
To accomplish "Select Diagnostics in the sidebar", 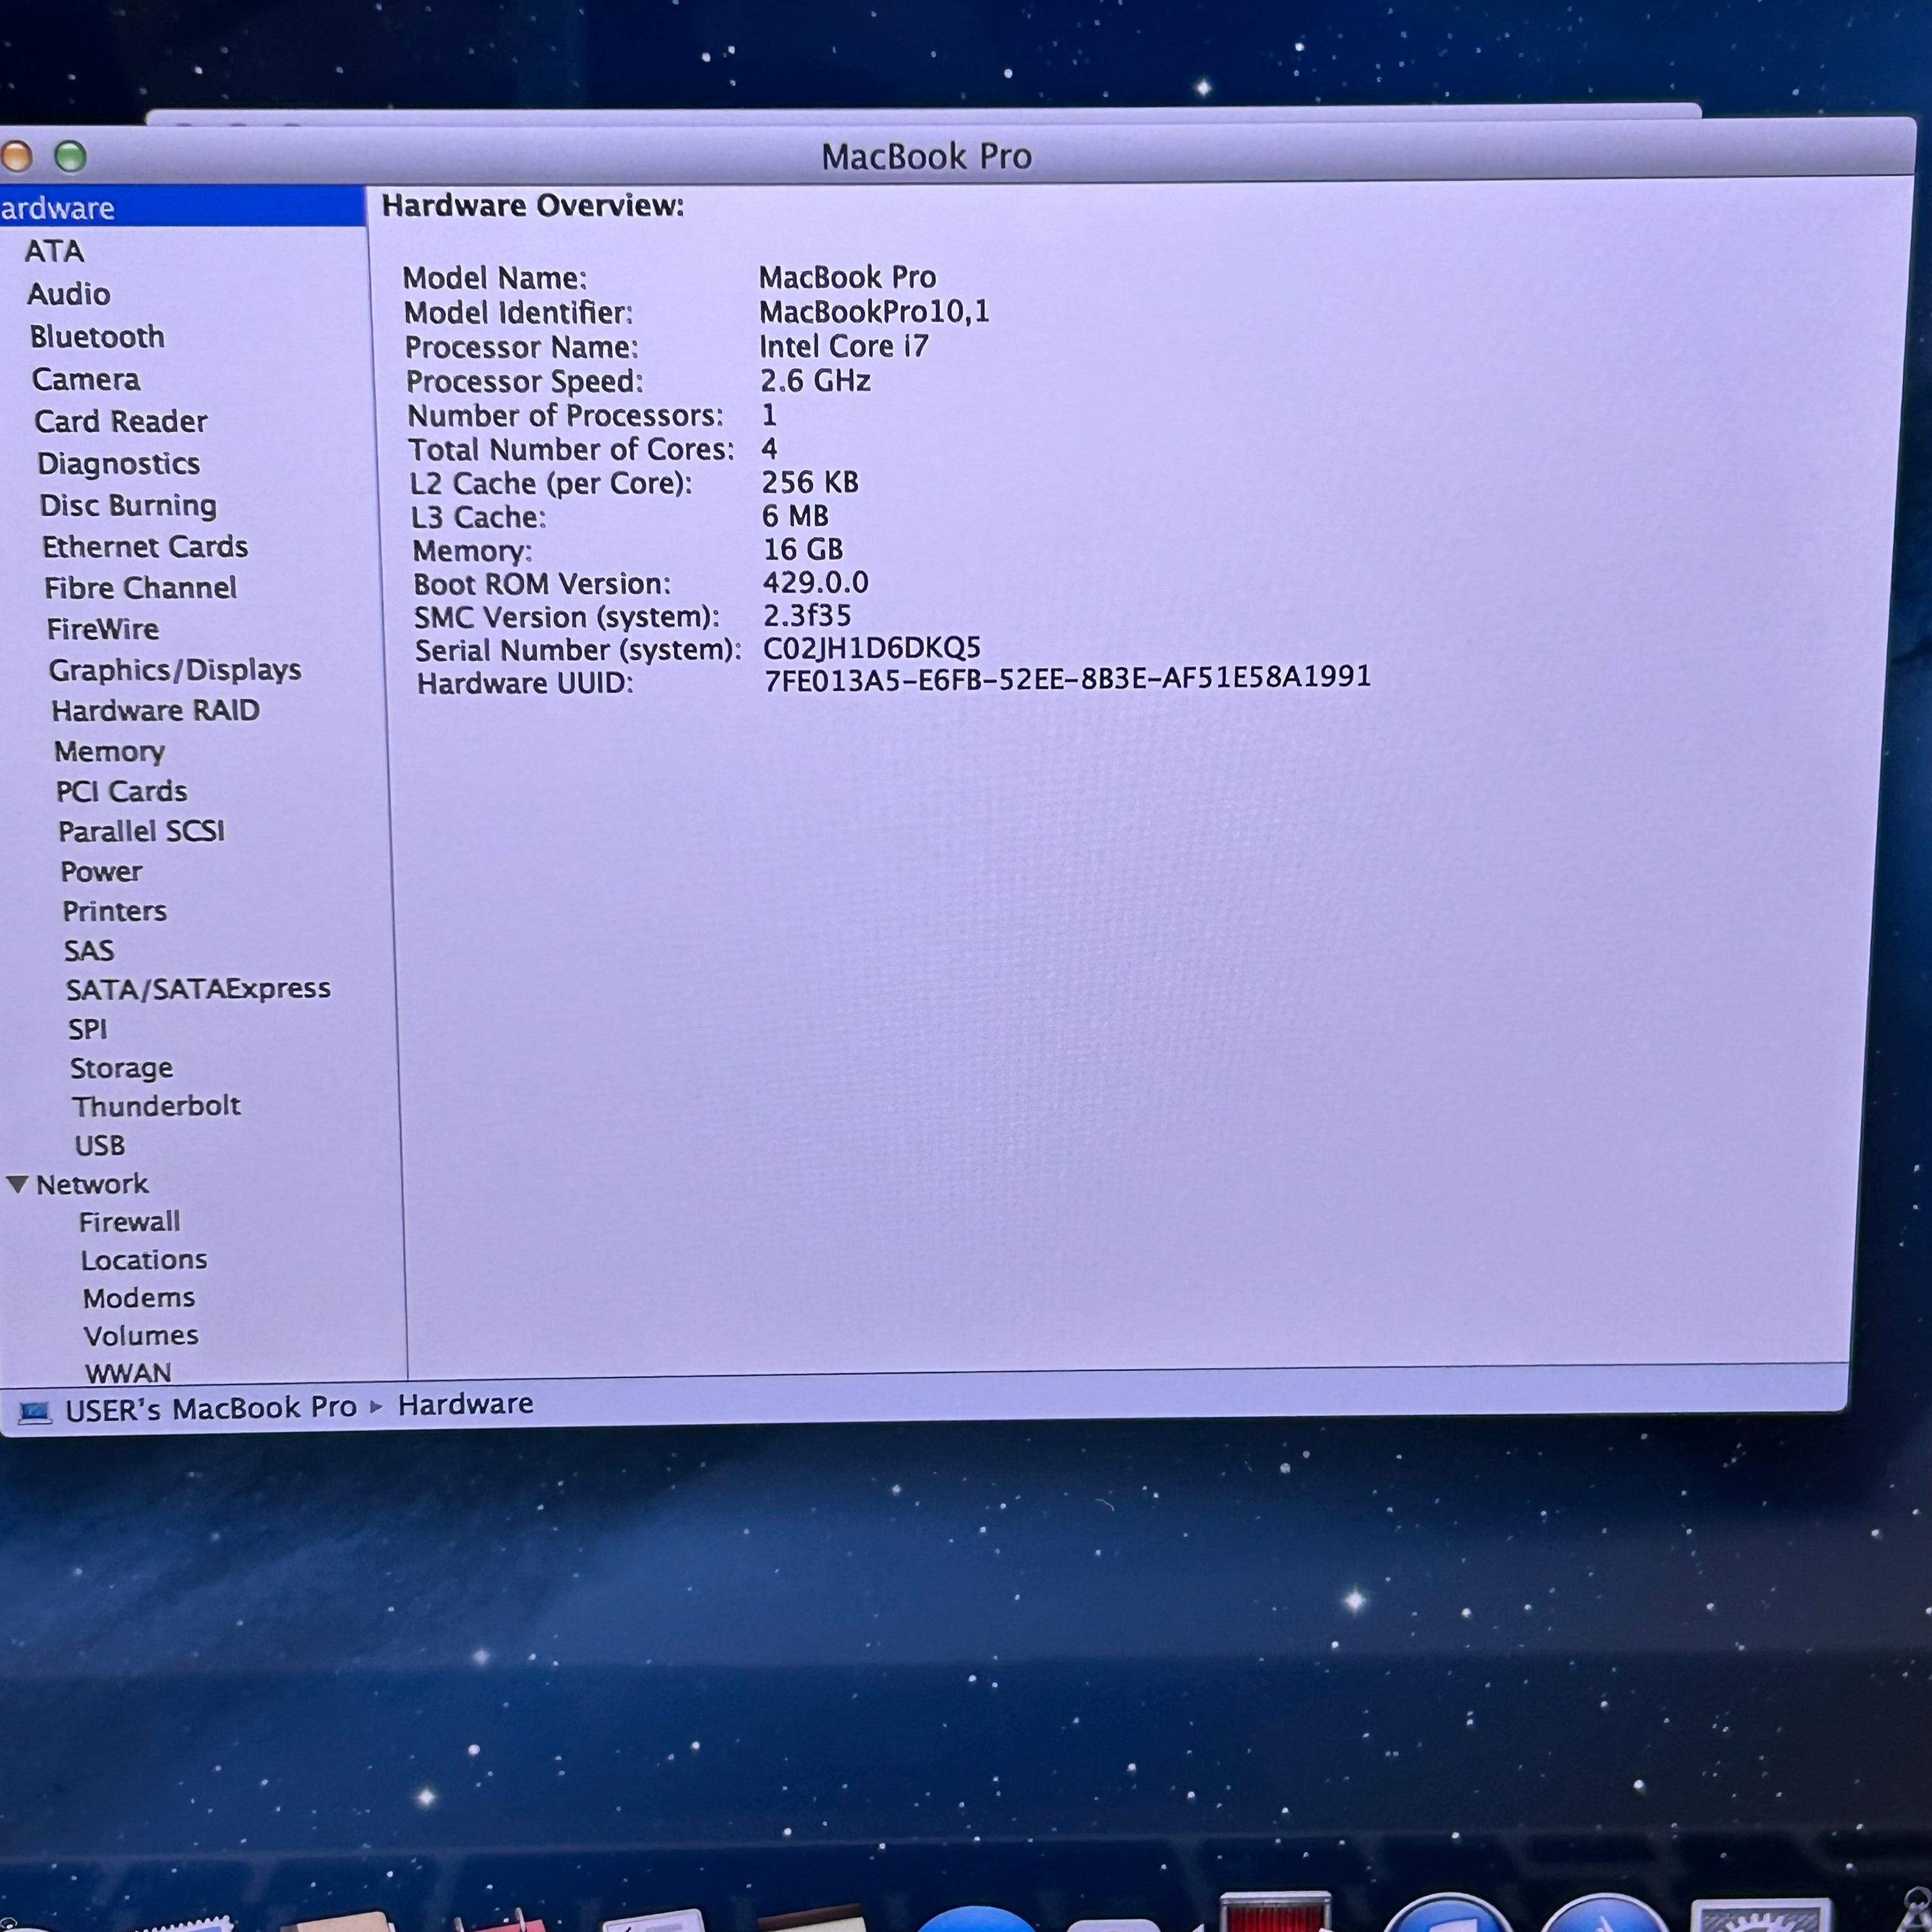I will (x=118, y=464).
